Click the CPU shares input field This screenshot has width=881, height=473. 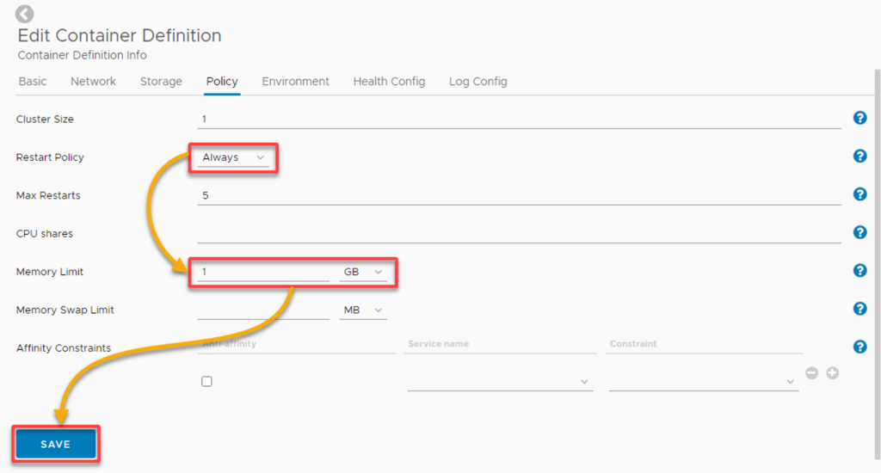(x=519, y=234)
